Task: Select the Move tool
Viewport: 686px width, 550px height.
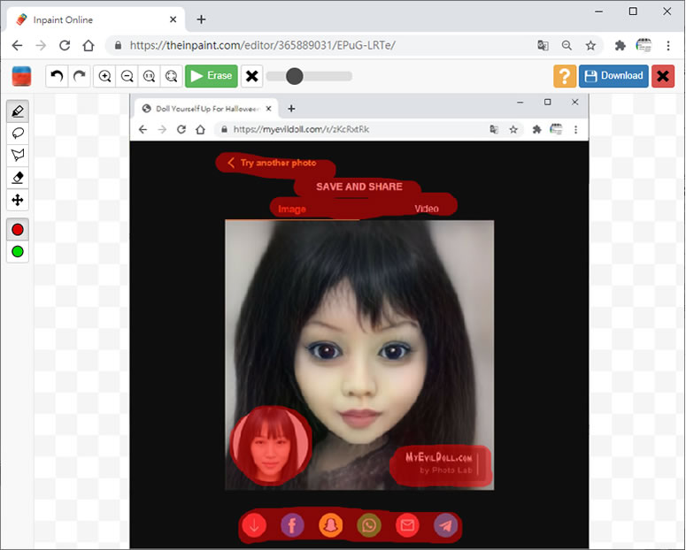Action: pos(17,200)
